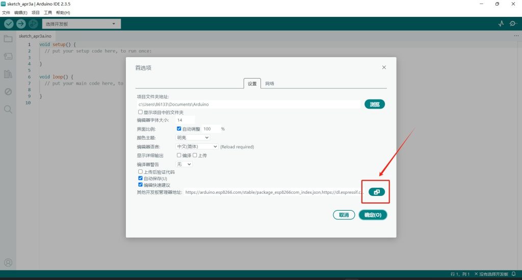The image size is (522, 280).
Task: Click the void setup() code line
Action: coord(58,44)
